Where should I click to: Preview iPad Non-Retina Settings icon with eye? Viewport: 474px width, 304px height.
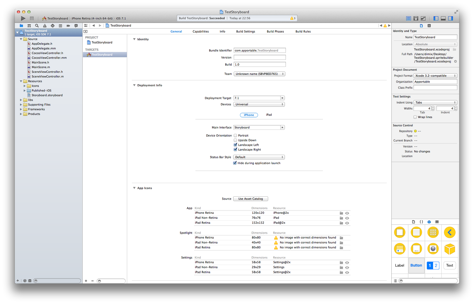tap(347, 268)
